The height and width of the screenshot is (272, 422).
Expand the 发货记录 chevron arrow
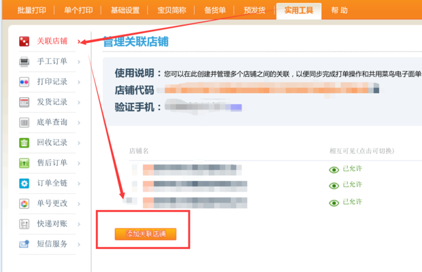pyautogui.click(x=79, y=103)
